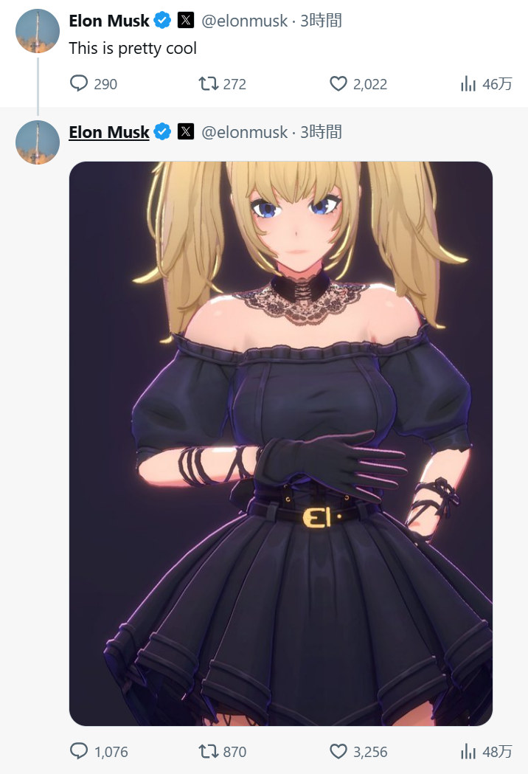Open @elonmusk handle on second tweet
This screenshot has width=528, height=774.
pyautogui.click(x=244, y=132)
